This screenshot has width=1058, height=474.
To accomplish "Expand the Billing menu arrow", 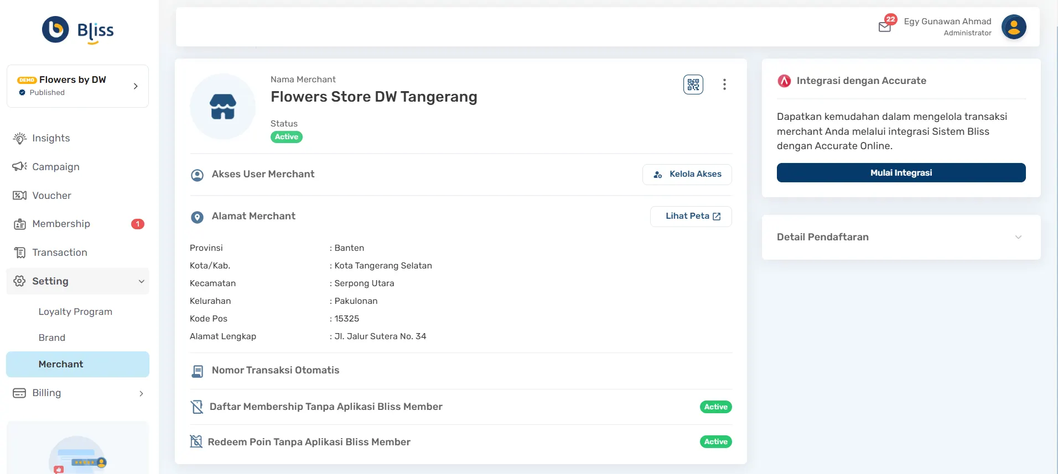I will click(x=141, y=393).
